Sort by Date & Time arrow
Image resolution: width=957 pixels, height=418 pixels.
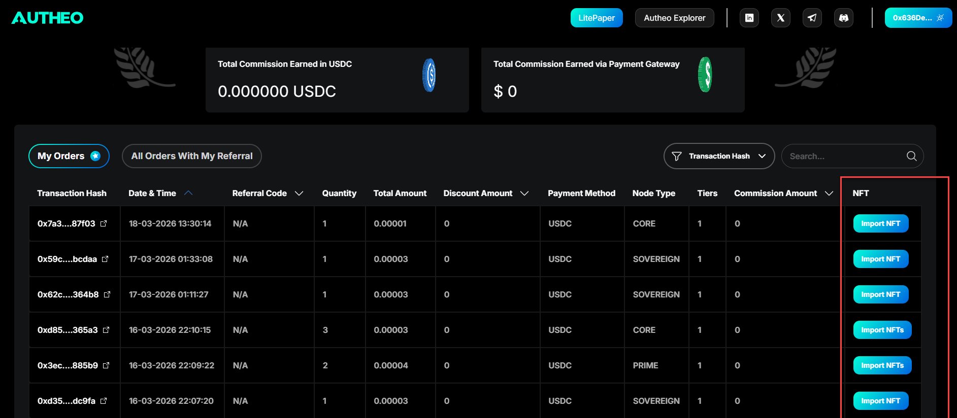coord(188,193)
